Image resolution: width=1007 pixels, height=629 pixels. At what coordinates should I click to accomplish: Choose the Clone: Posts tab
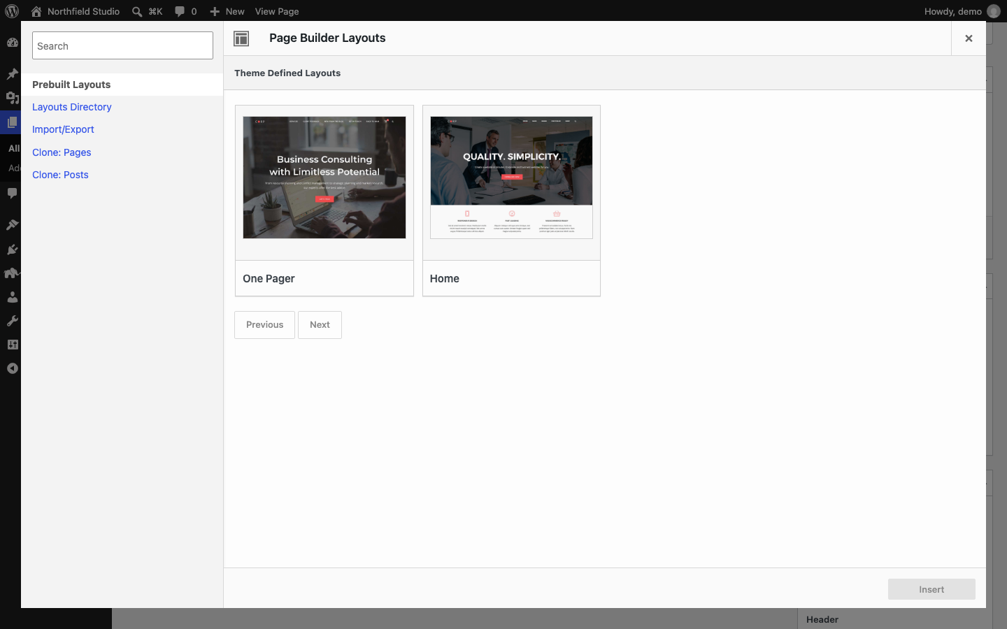click(x=60, y=175)
